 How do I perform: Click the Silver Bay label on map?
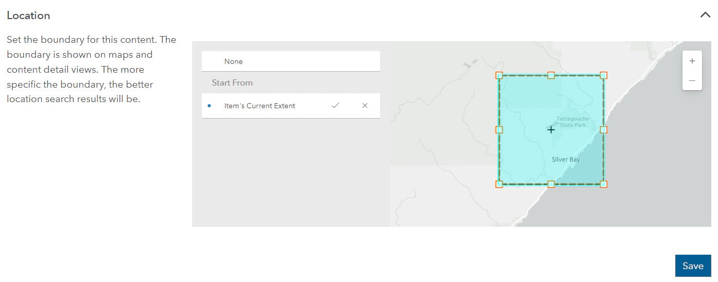[566, 159]
